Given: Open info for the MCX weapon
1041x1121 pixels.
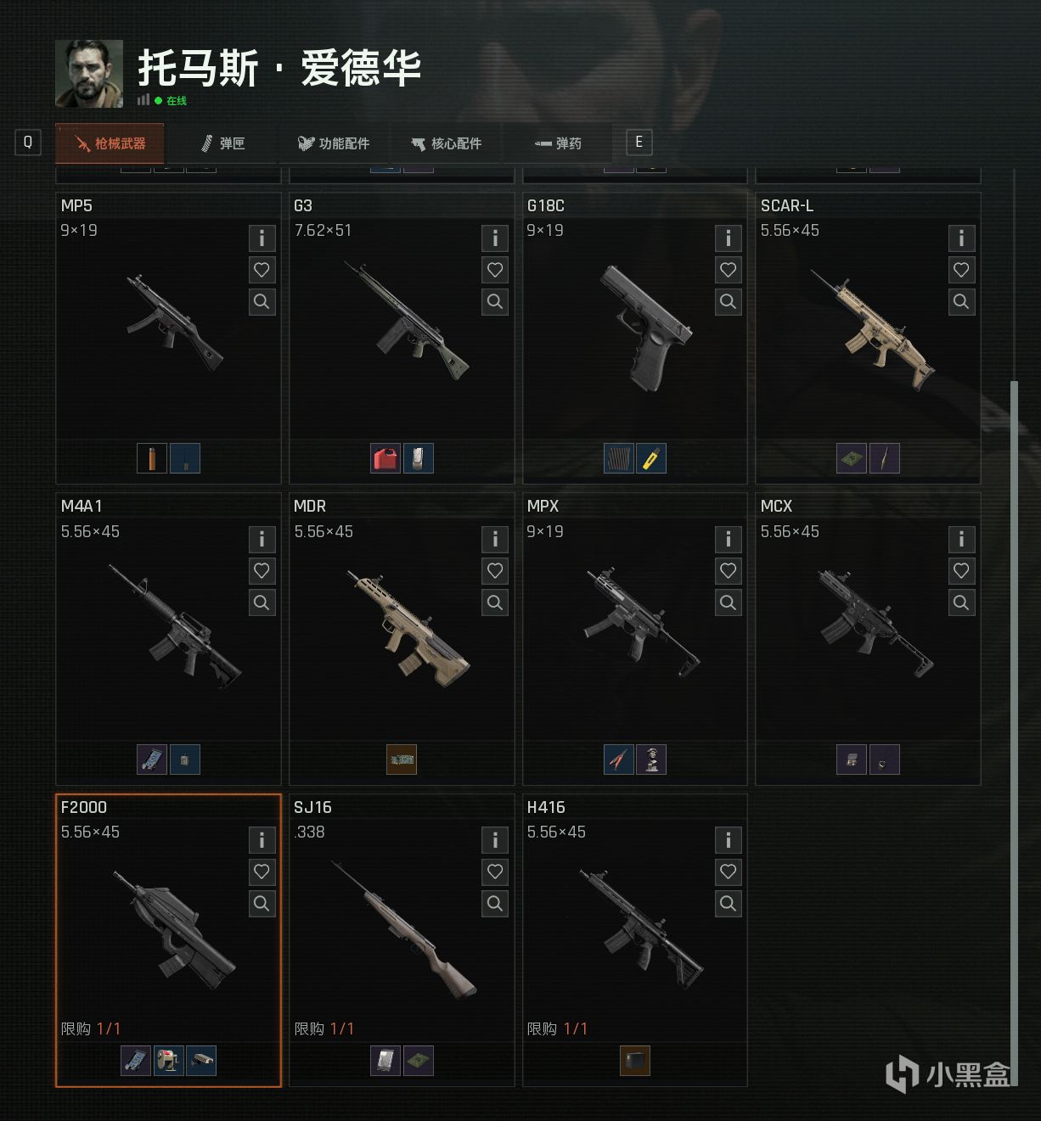Looking at the screenshot, I should click(961, 539).
